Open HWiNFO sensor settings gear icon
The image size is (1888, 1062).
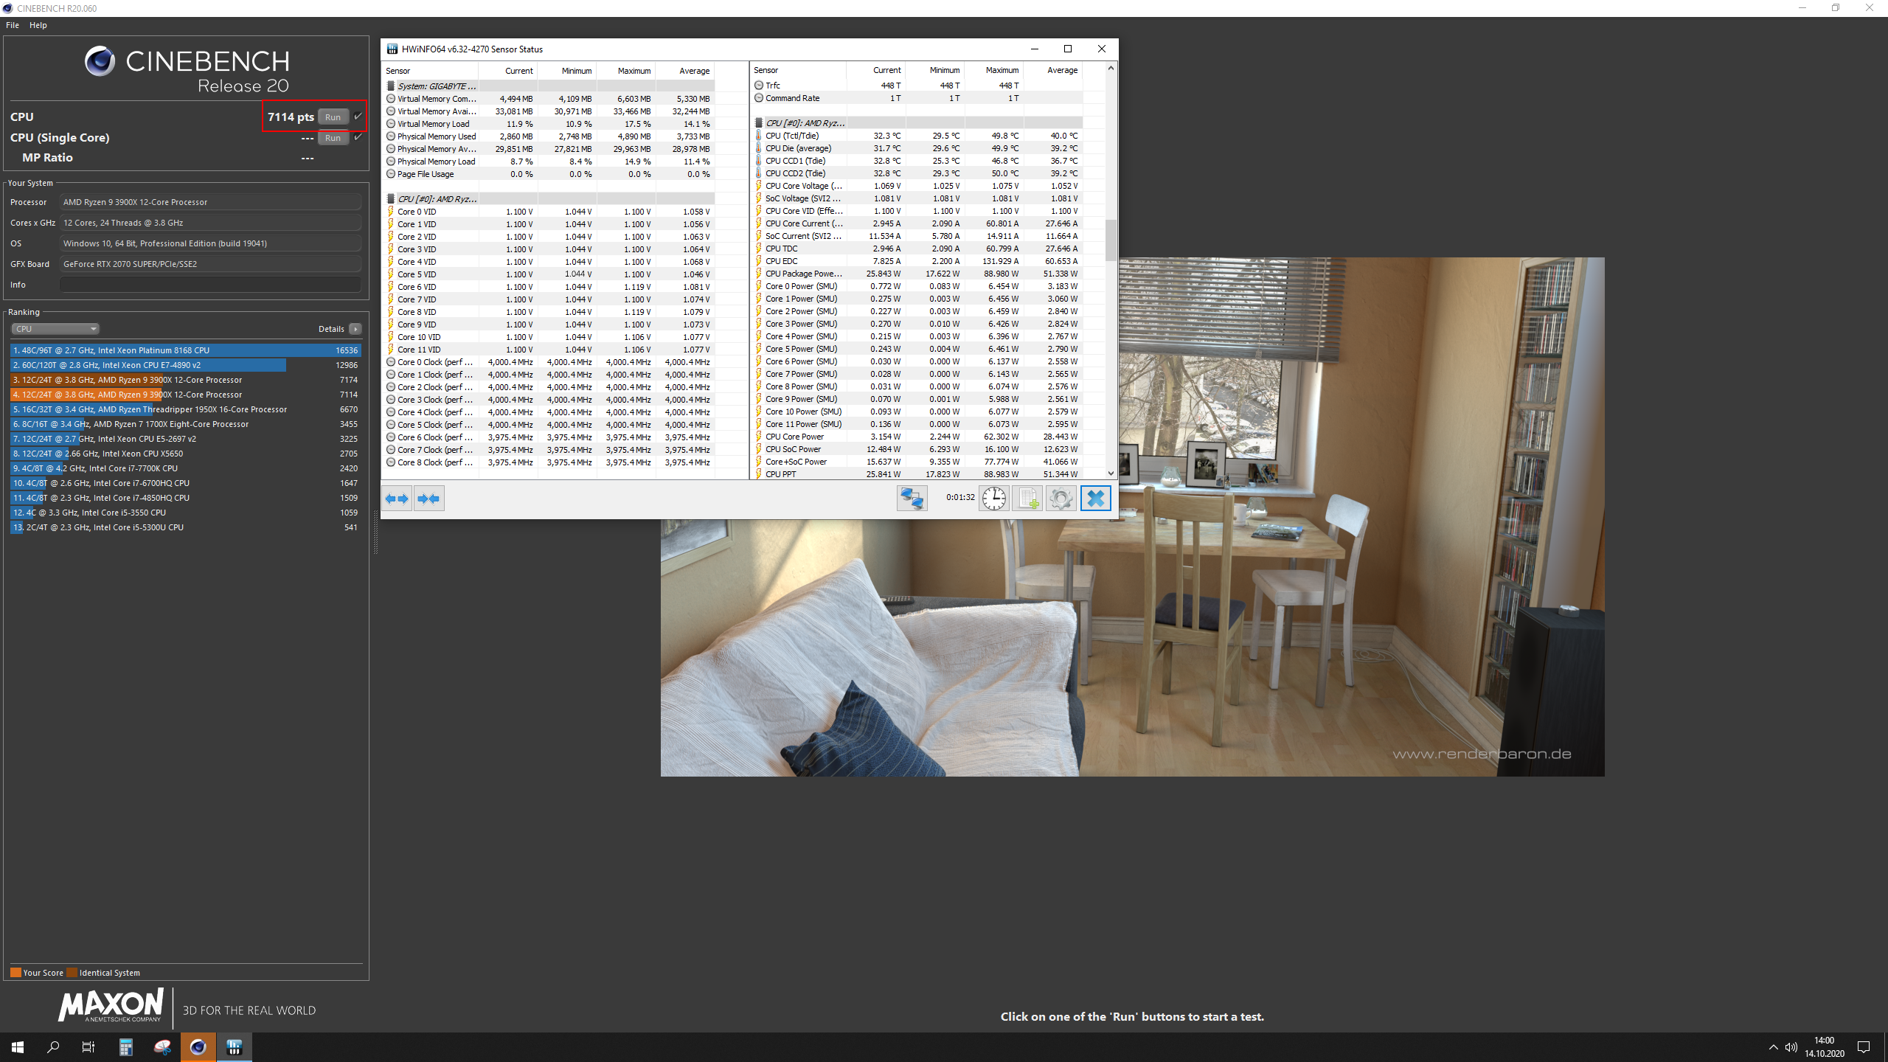[1061, 499]
